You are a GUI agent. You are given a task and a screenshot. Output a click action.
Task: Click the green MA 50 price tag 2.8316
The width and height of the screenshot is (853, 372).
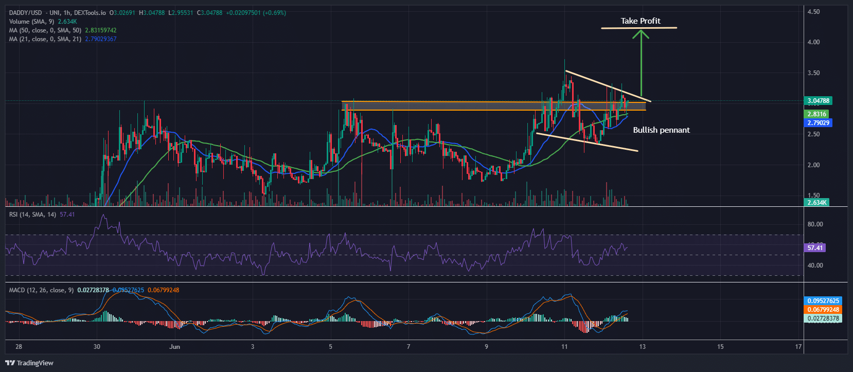(x=816, y=114)
